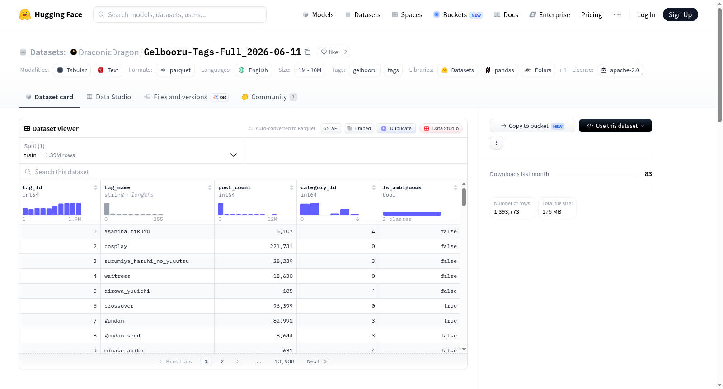Click the suzumiya_haruhi_no_yuuutsu cell
Image resolution: width=723 pixels, height=389 pixels.
pos(157,261)
